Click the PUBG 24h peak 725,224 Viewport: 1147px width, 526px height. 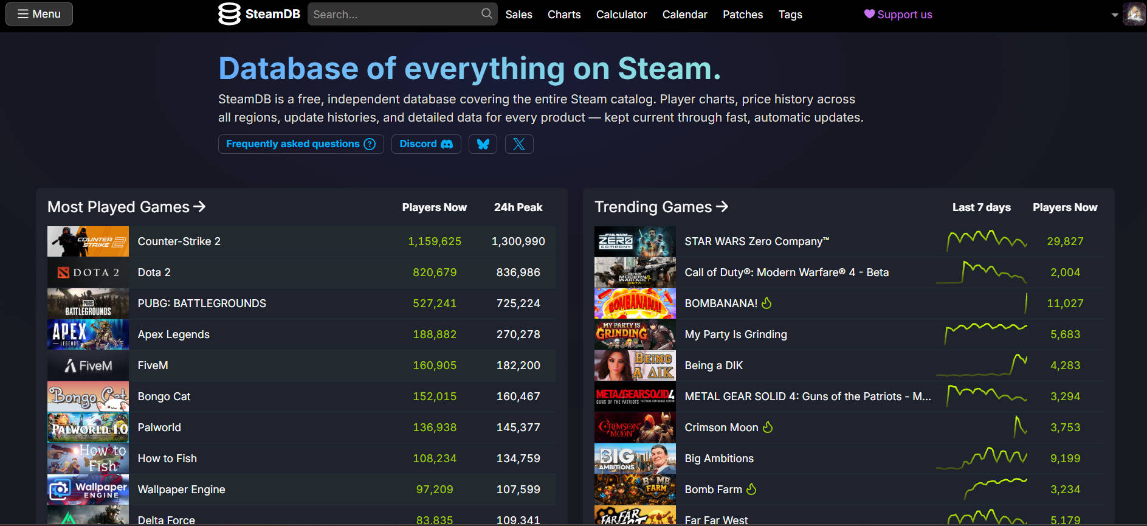[x=518, y=303]
